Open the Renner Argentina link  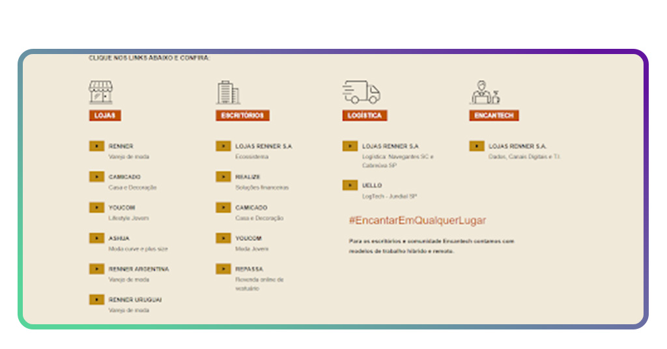point(138,269)
